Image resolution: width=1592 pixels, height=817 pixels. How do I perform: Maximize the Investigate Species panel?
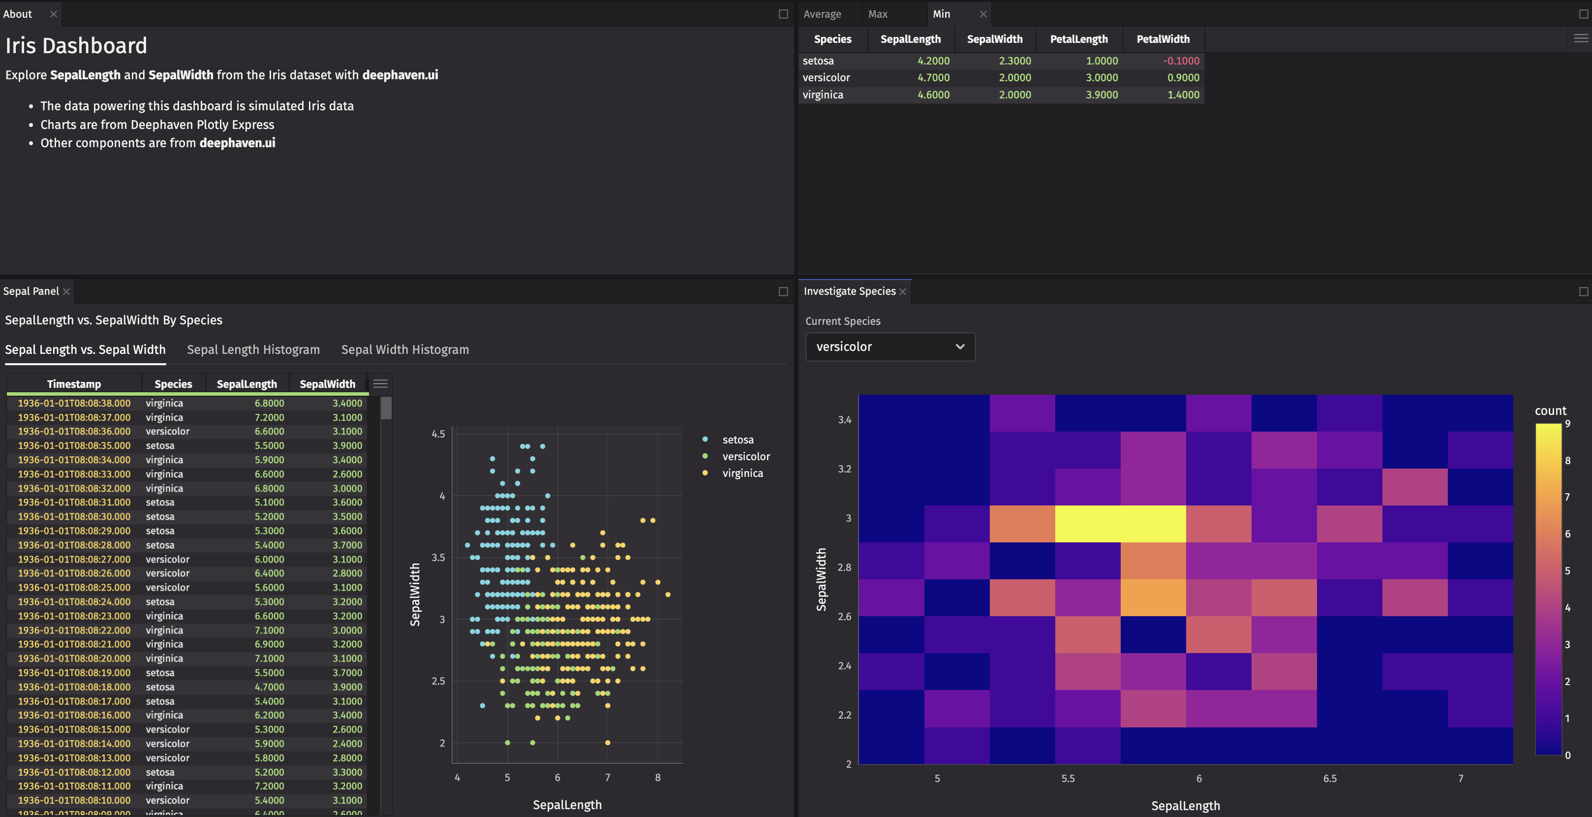(1583, 291)
